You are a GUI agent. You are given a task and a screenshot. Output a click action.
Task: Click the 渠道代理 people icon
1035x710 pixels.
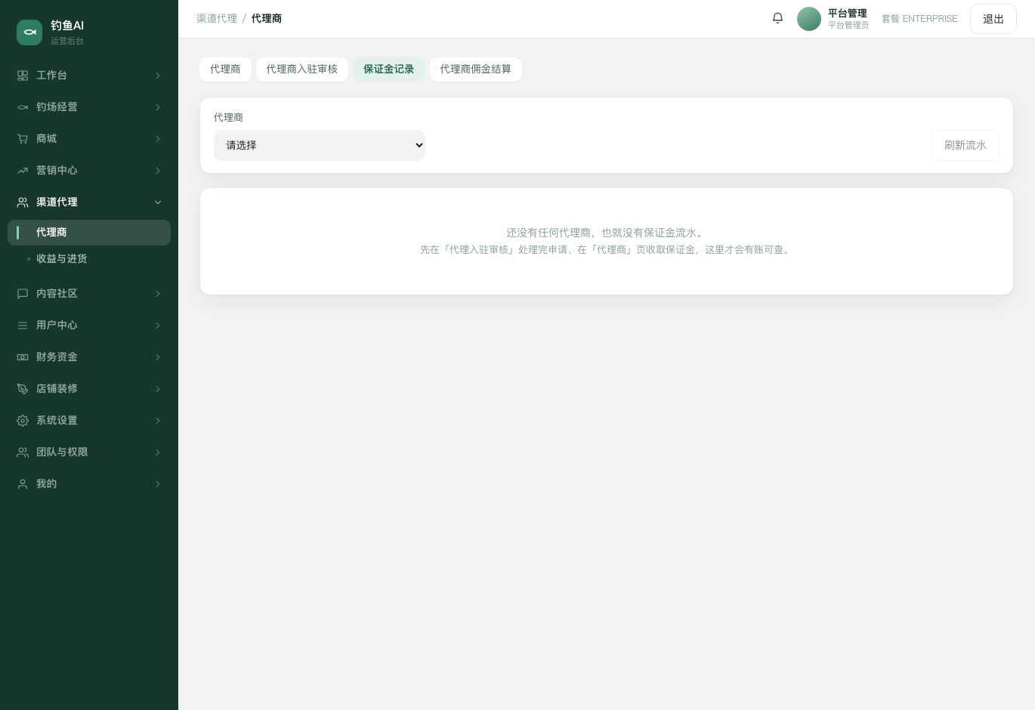pos(23,202)
